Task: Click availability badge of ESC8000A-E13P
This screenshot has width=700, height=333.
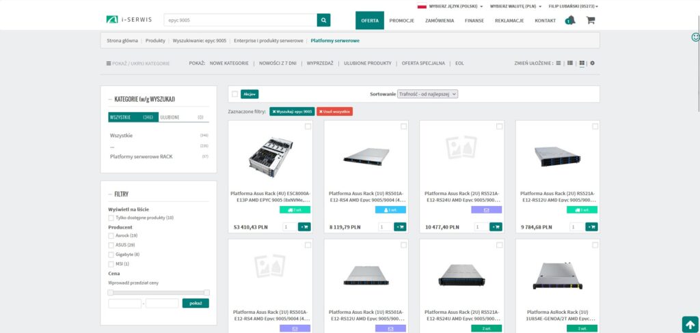Action: (295, 209)
